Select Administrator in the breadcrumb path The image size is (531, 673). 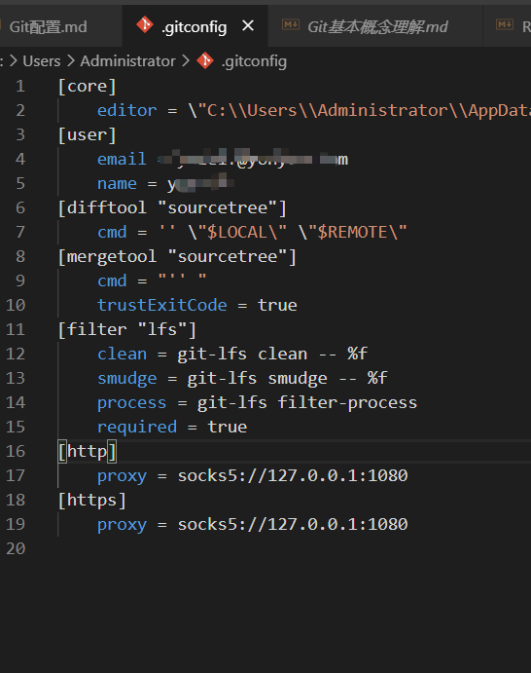tap(127, 61)
